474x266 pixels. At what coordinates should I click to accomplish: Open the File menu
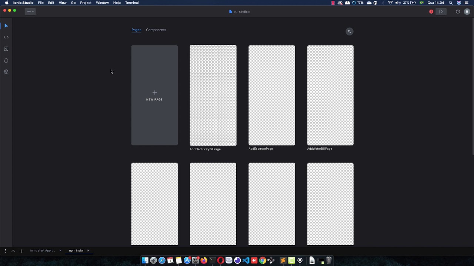(x=41, y=3)
